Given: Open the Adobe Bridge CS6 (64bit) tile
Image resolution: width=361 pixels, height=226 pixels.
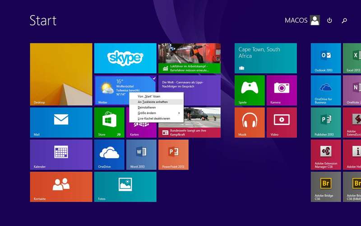Looking at the screenshot, I should point(352,187).
